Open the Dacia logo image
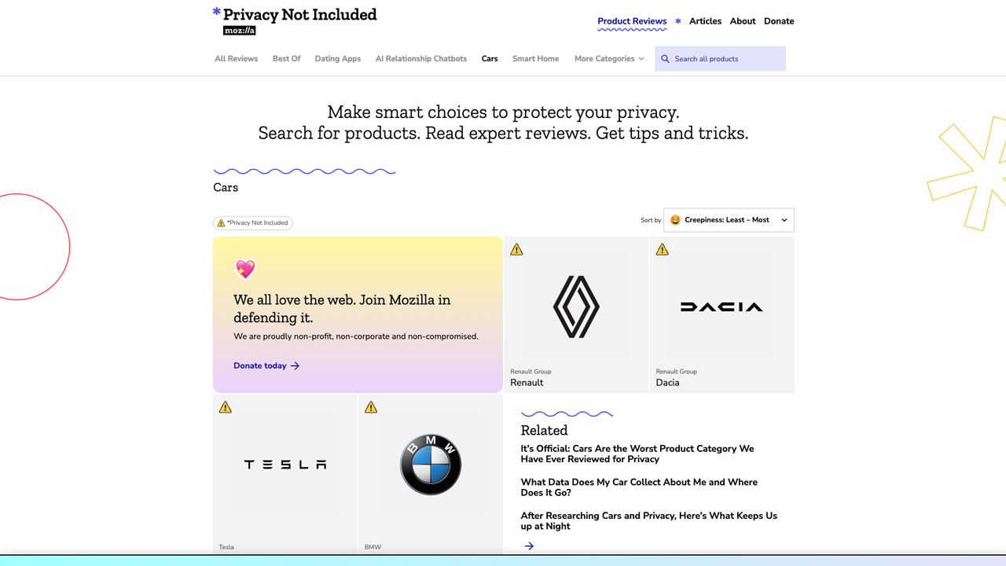This screenshot has width=1006, height=566. (721, 307)
